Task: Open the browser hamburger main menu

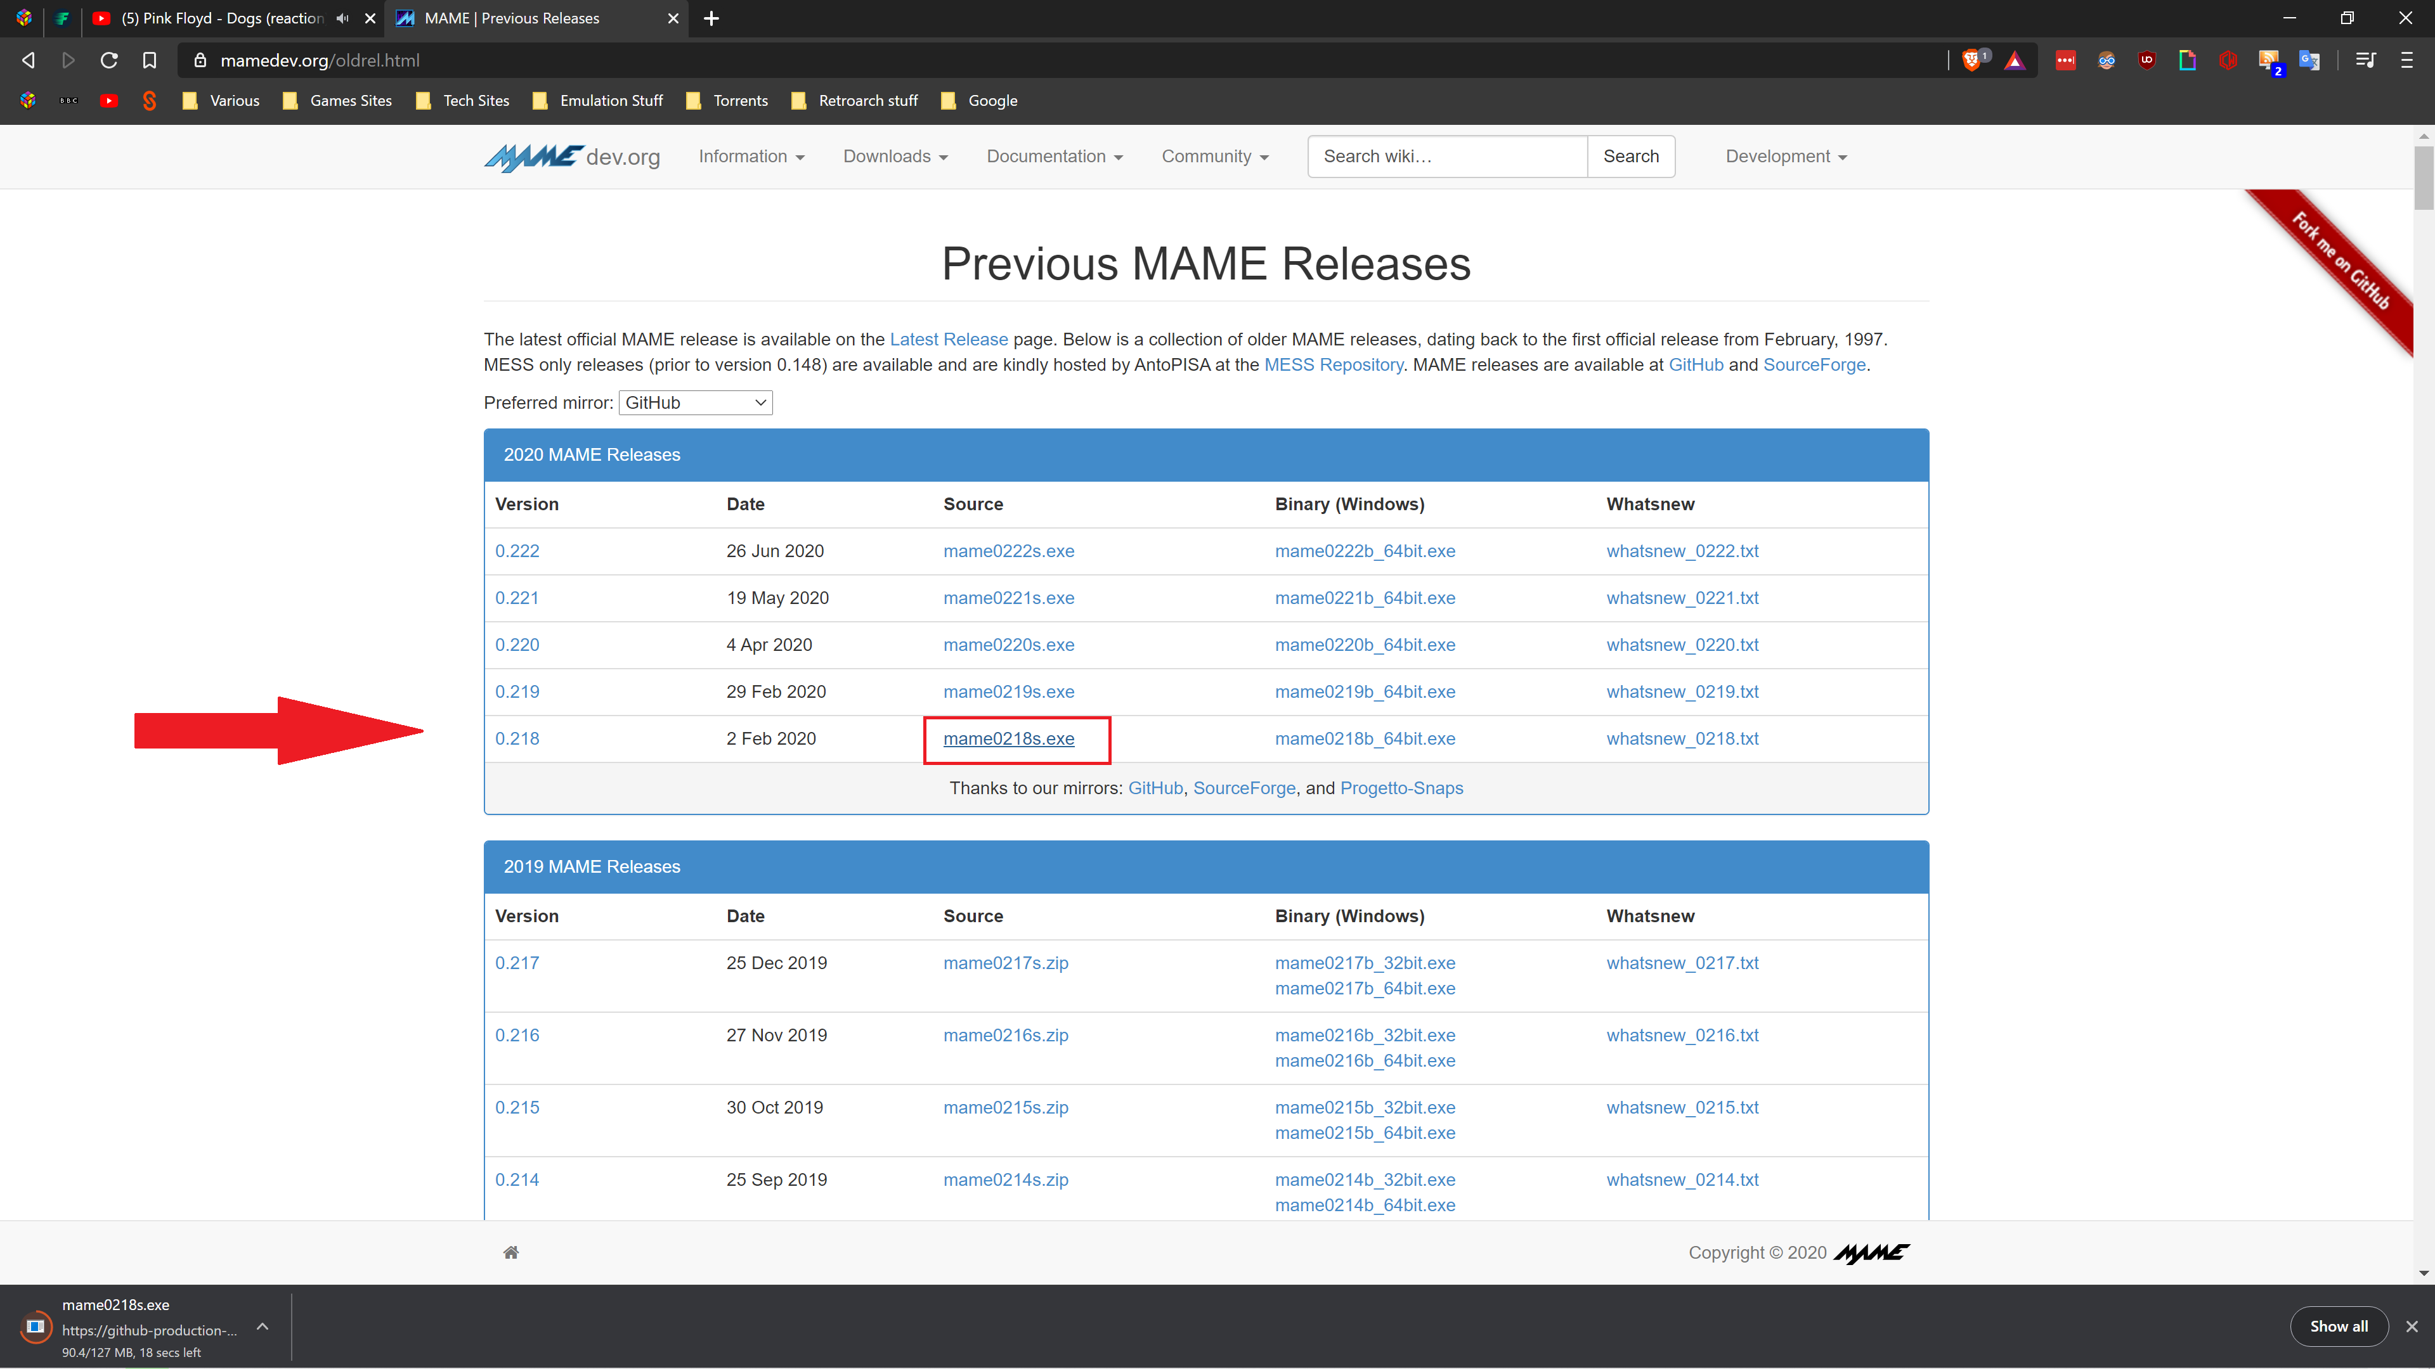Action: tap(2406, 60)
